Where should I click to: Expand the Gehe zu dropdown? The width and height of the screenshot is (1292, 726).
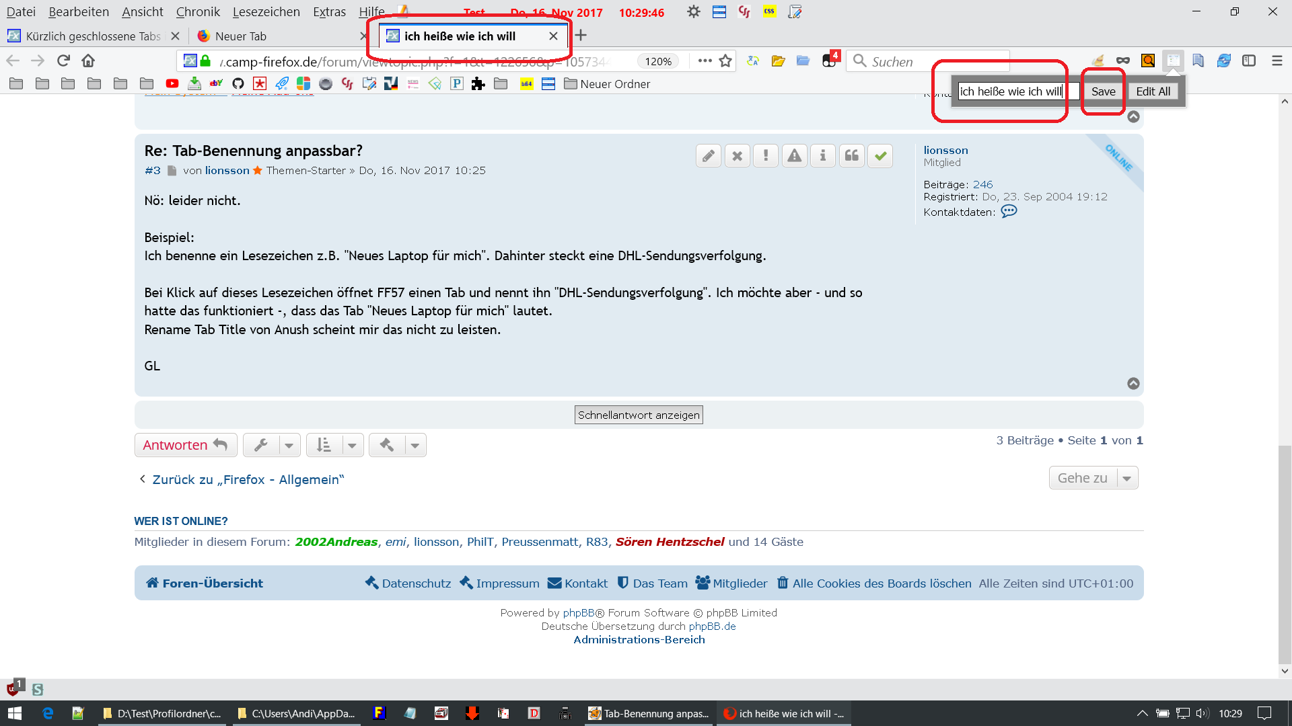click(1093, 478)
